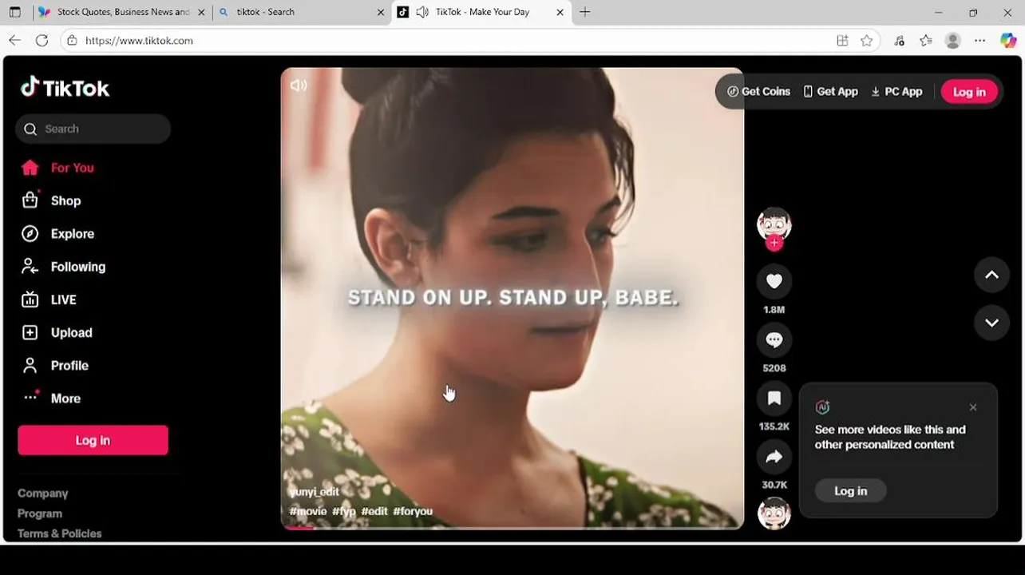The image size is (1025, 575).
Task: Click the comment count 5208
Action: coord(774,368)
